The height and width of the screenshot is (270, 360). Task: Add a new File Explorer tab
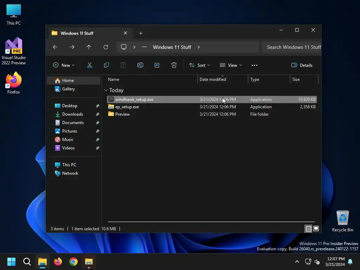click(x=141, y=33)
